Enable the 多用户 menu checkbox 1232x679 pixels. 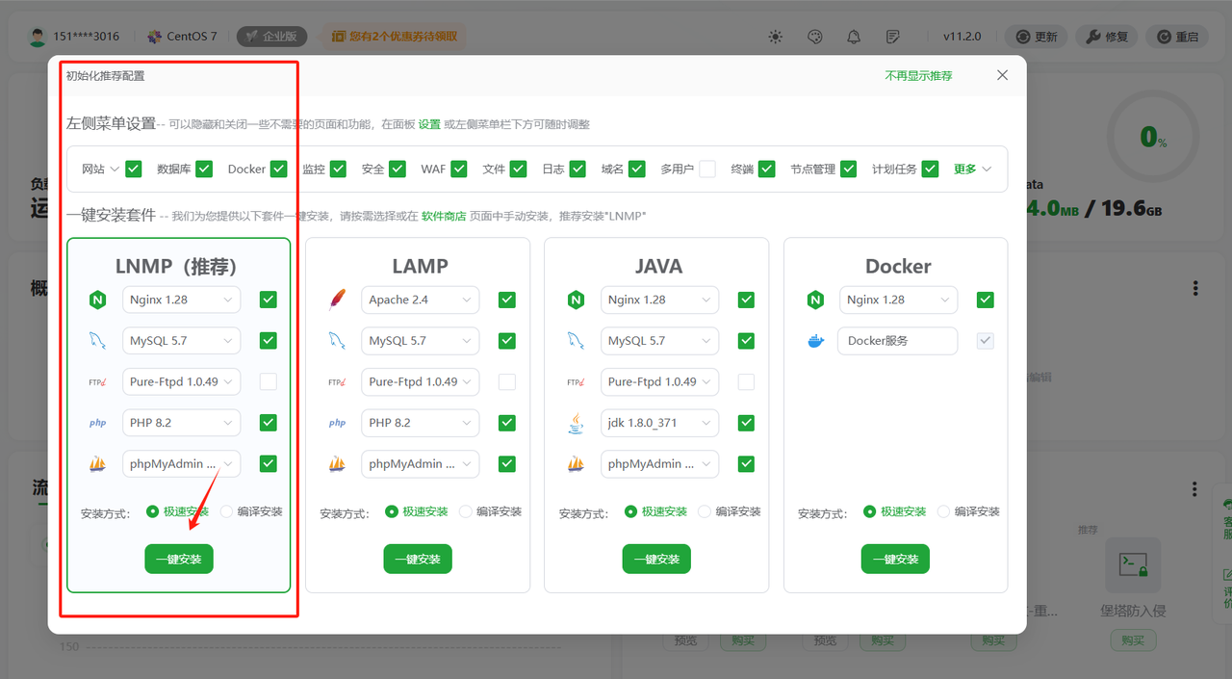707,169
